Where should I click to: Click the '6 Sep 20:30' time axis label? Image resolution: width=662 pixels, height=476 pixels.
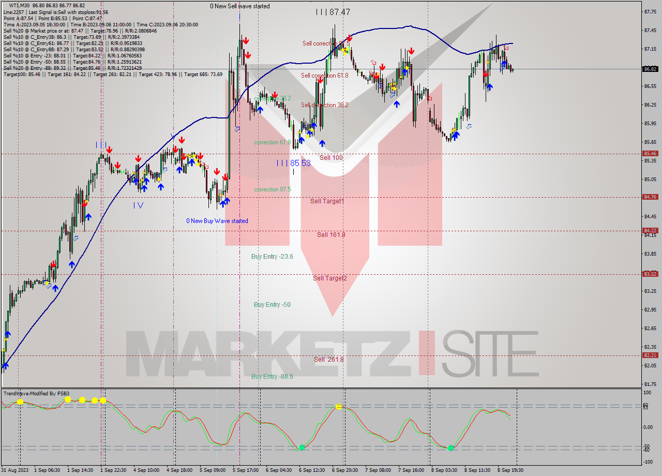click(345, 470)
